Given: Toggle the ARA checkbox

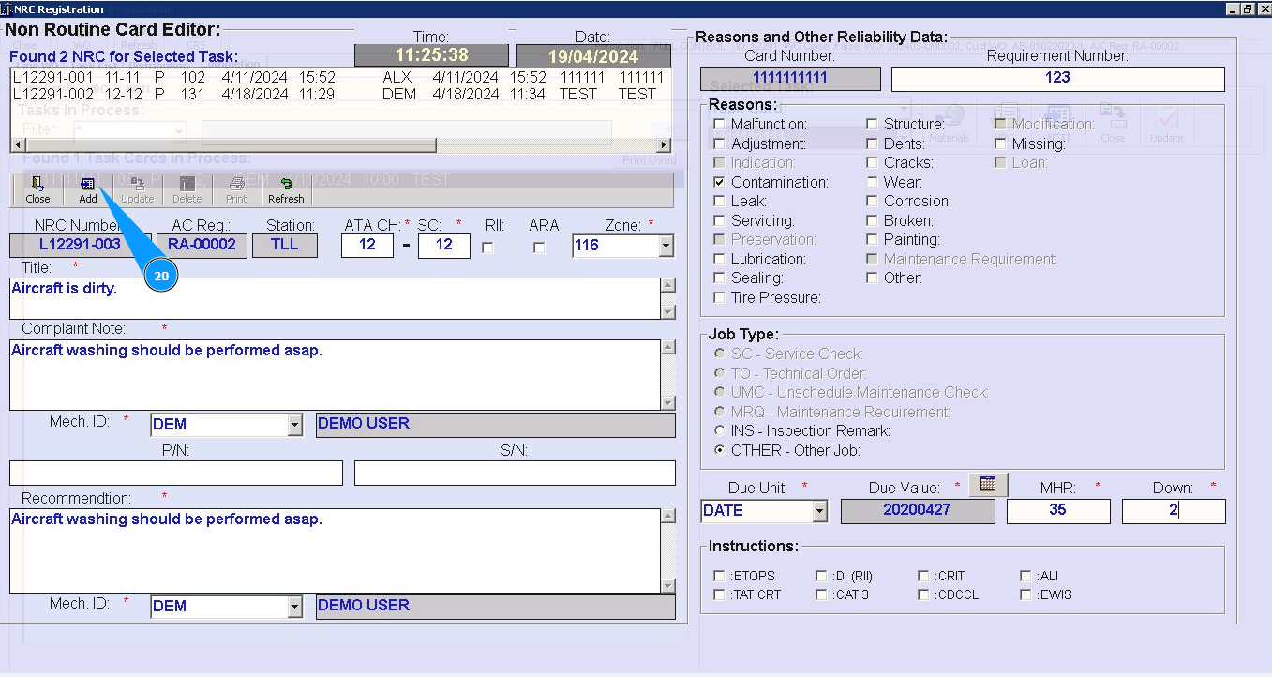Looking at the screenshot, I should tap(539, 248).
